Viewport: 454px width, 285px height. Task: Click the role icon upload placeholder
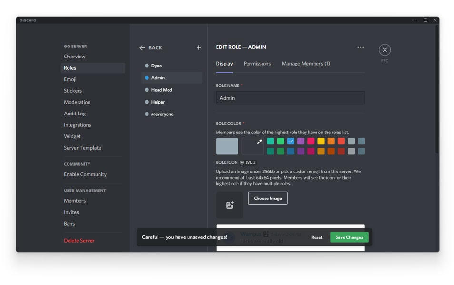pos(229,205)
